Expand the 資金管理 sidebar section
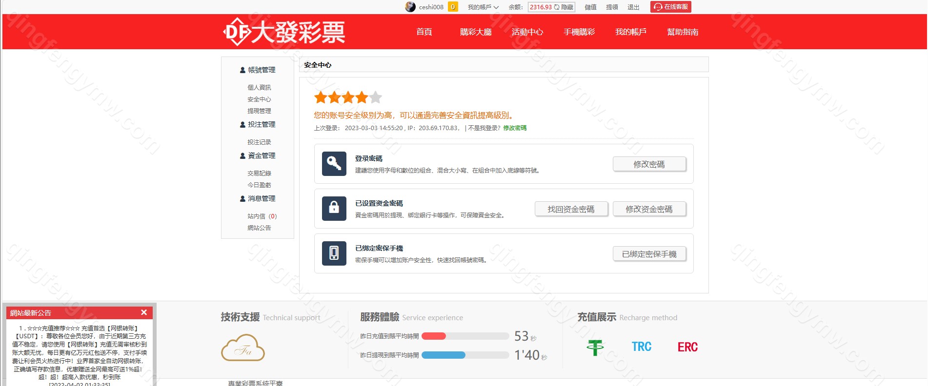Screen dimensions: 928x386 258,156
